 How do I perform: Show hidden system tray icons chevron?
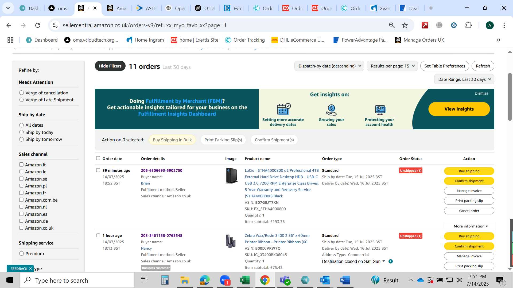coord(411,280)
